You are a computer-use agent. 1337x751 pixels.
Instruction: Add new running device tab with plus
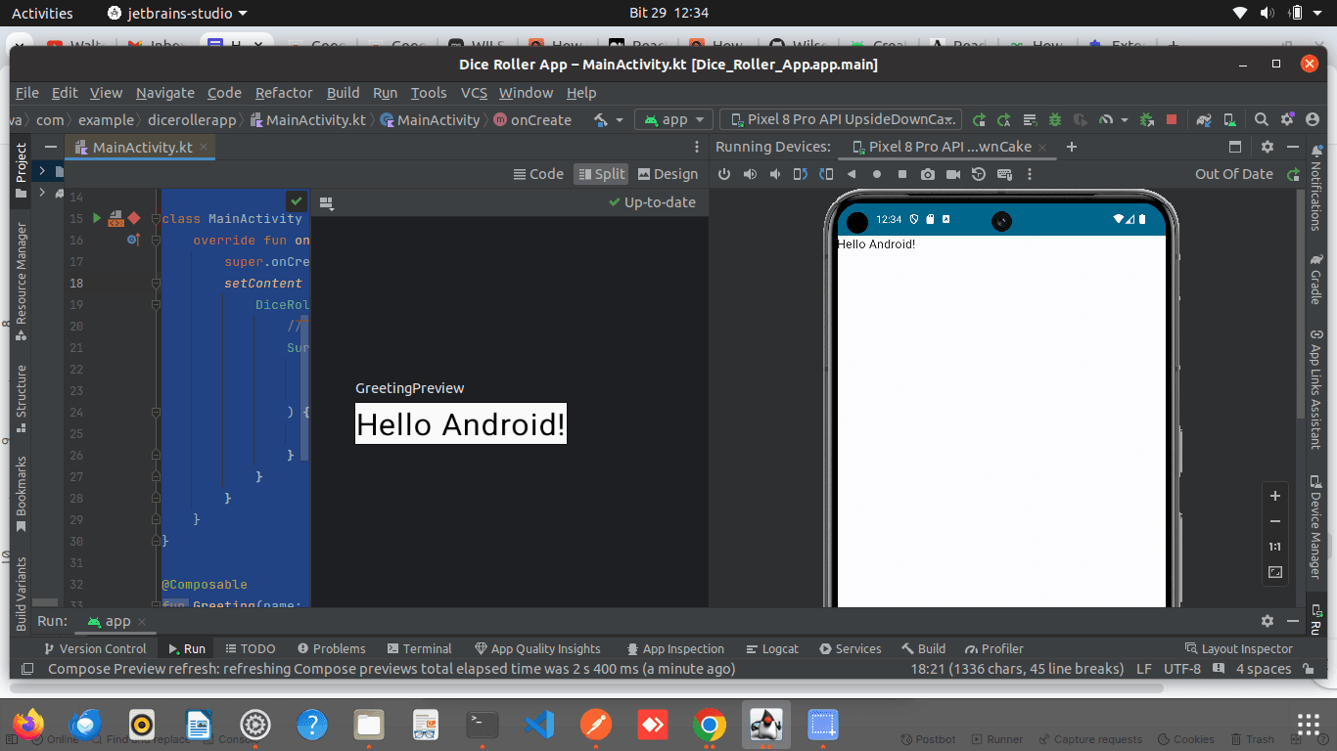click(1071, 147)
